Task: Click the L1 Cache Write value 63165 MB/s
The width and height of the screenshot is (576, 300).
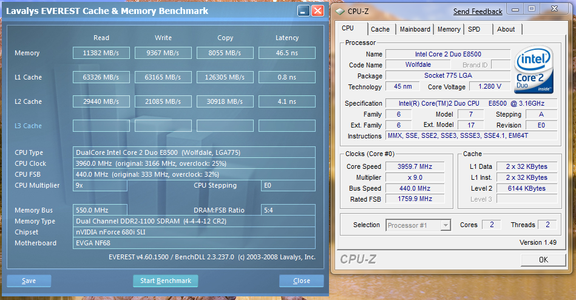Action: click(163, 77)
